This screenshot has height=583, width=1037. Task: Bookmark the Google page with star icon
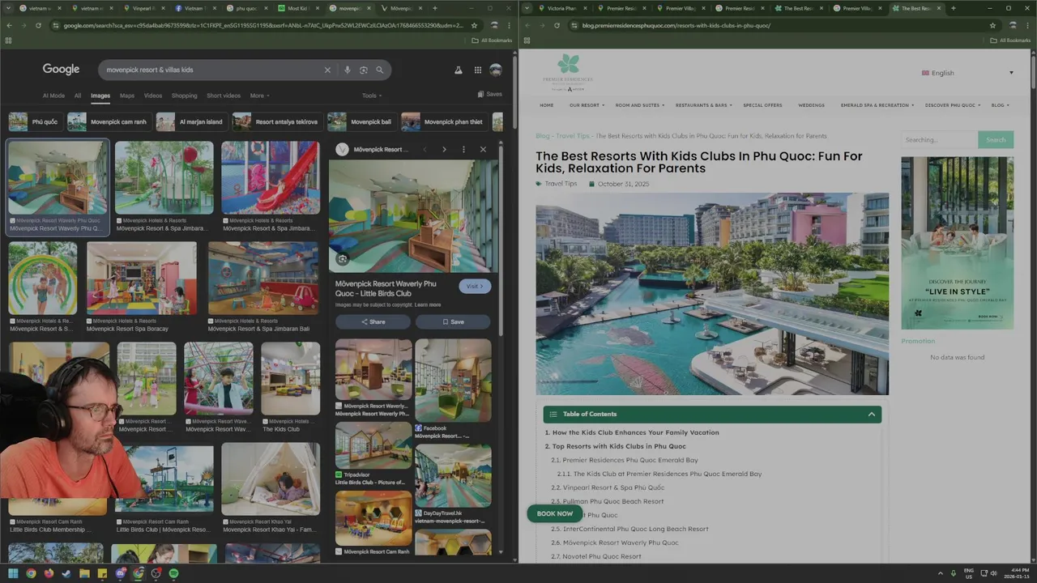475,25
